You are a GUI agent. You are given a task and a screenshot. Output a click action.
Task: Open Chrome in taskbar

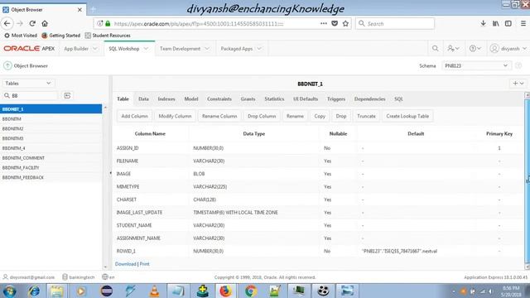(250, 291)
